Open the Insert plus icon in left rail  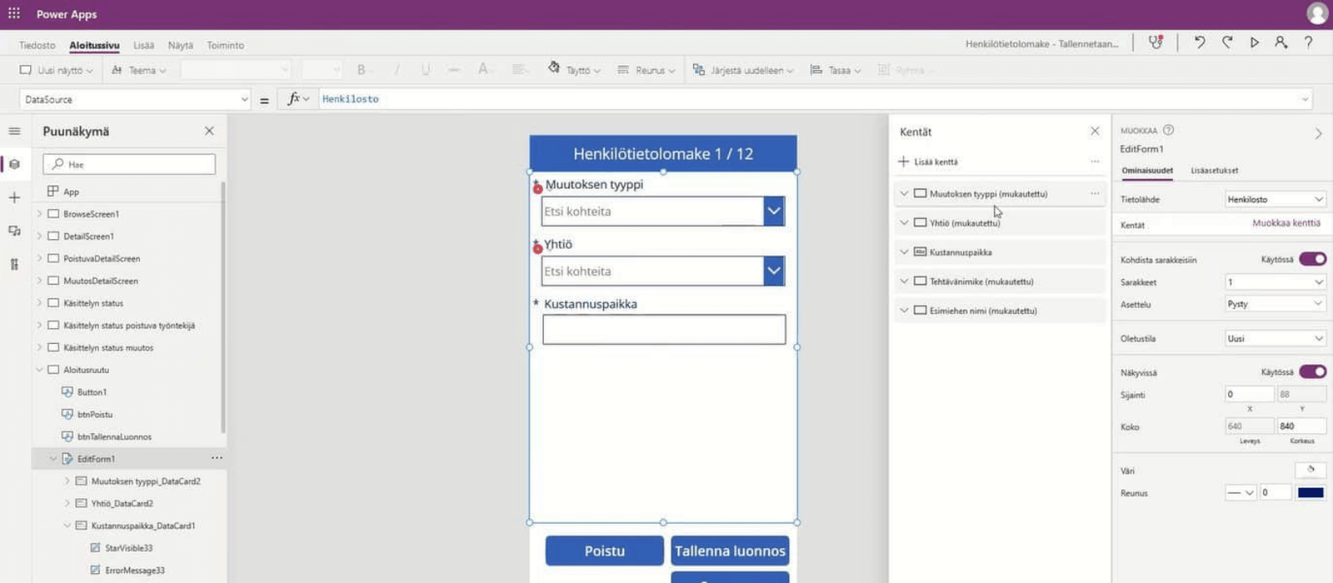click(x=14, y=197)
